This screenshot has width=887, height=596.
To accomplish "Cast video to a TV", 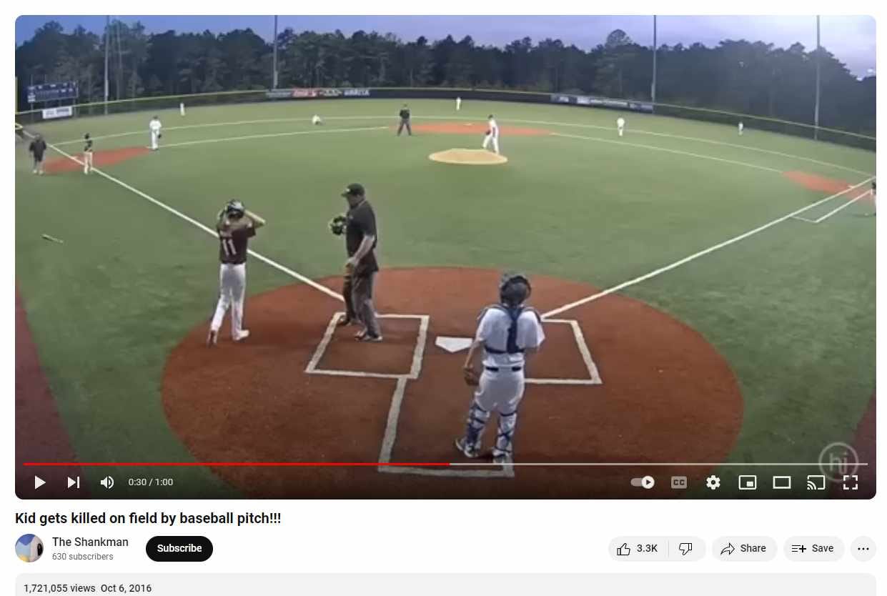I will tap(816, 482).
